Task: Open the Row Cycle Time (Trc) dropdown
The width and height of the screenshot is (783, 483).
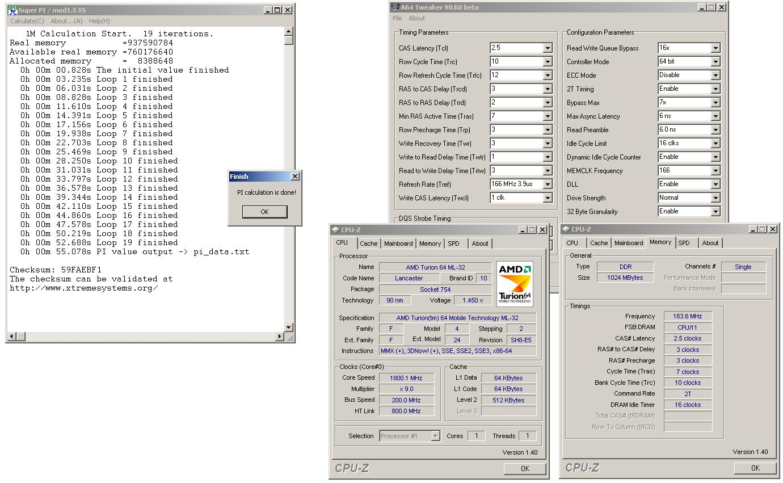Action: click(548, 62)
